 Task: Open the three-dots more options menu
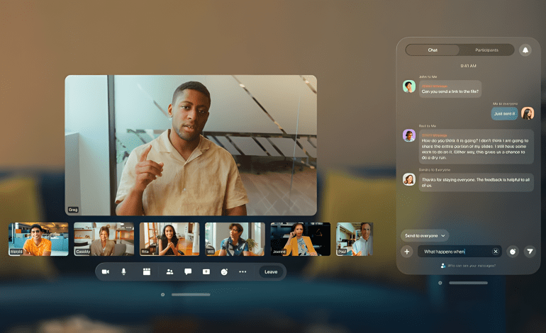tap(243, 271)
